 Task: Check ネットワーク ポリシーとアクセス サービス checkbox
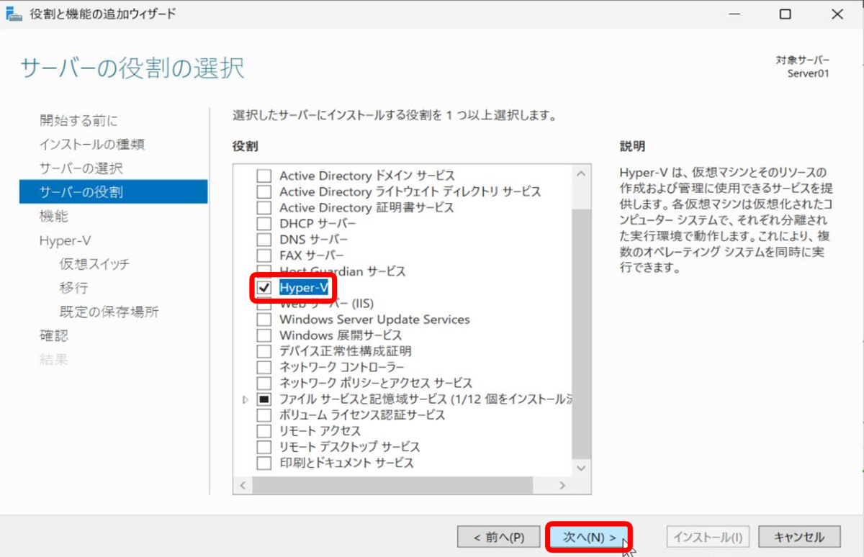tap(264, 383)
